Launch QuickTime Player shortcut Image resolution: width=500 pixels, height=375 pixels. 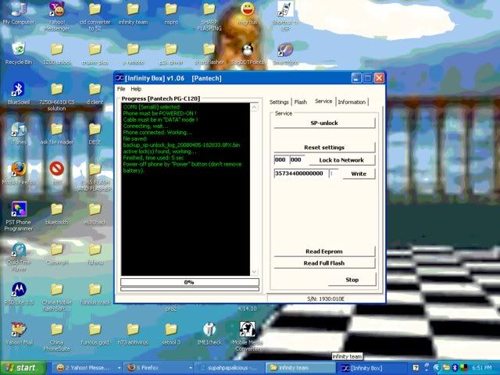click(19, 257)
